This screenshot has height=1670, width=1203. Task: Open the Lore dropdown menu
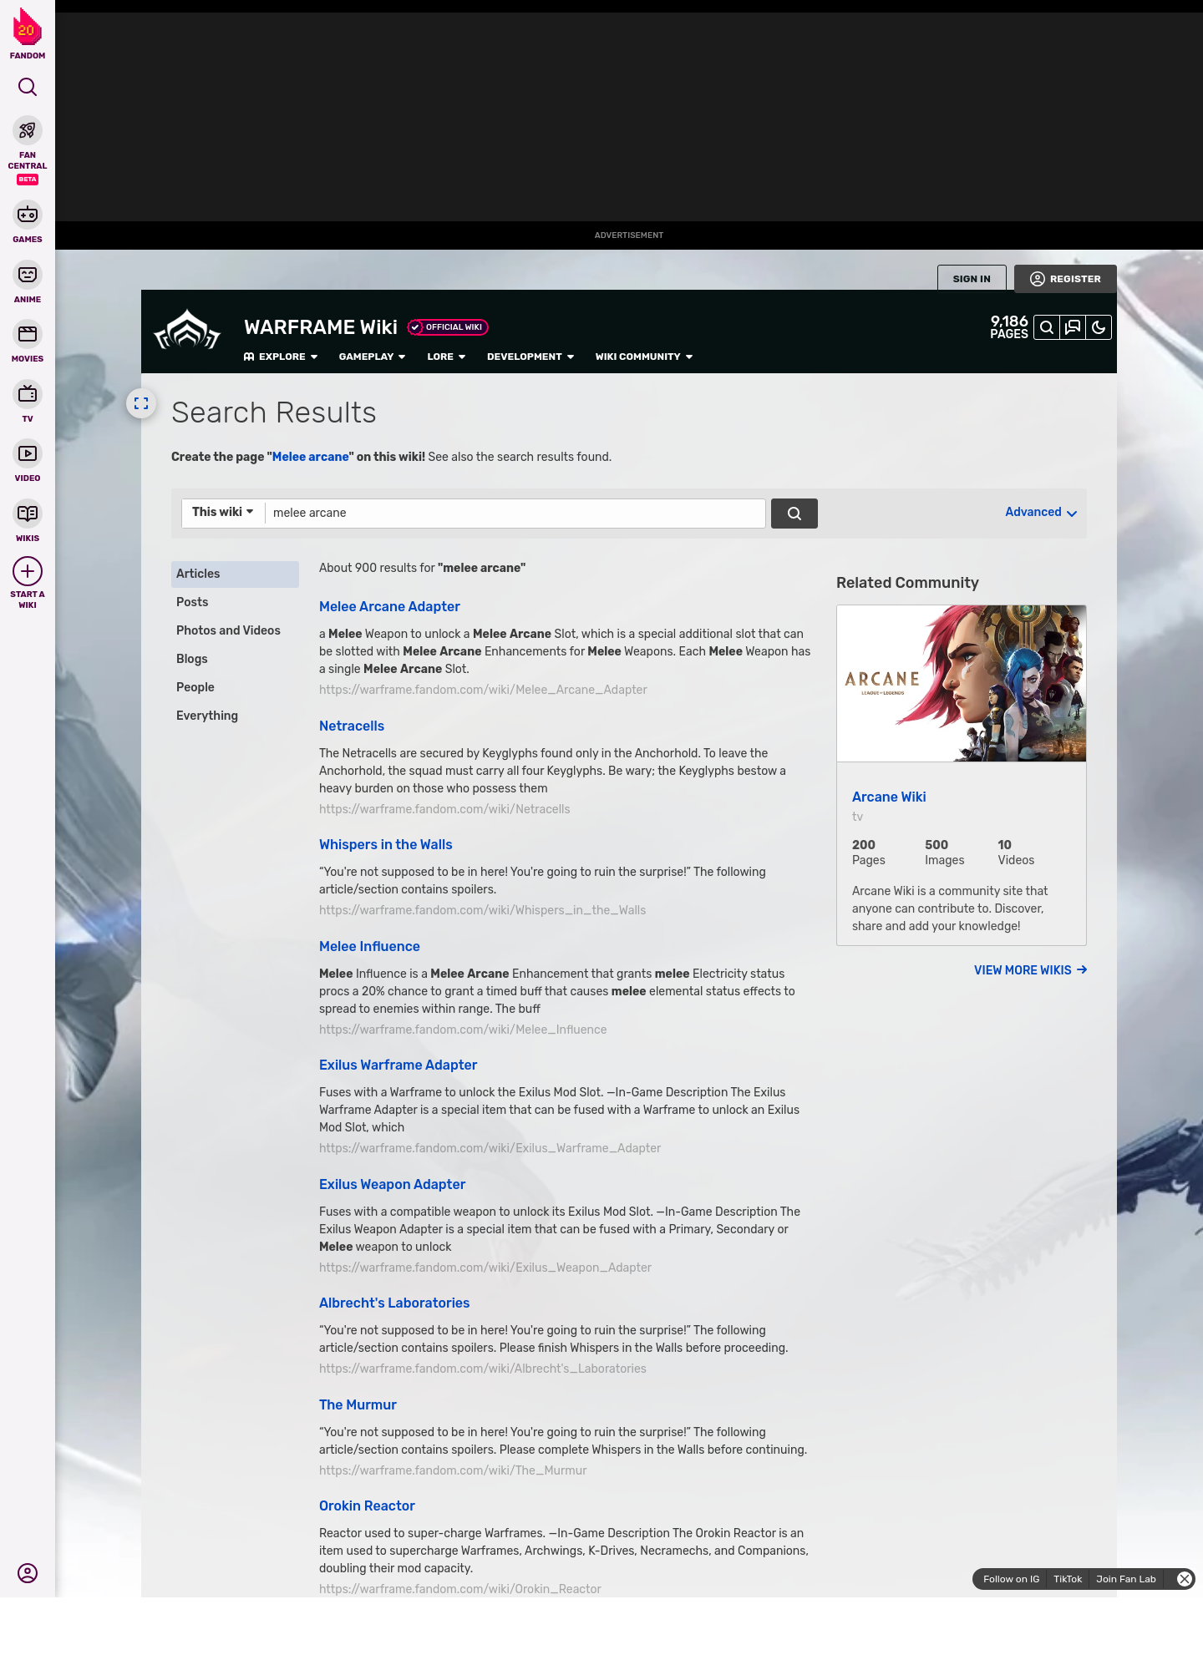click(446, 357)
